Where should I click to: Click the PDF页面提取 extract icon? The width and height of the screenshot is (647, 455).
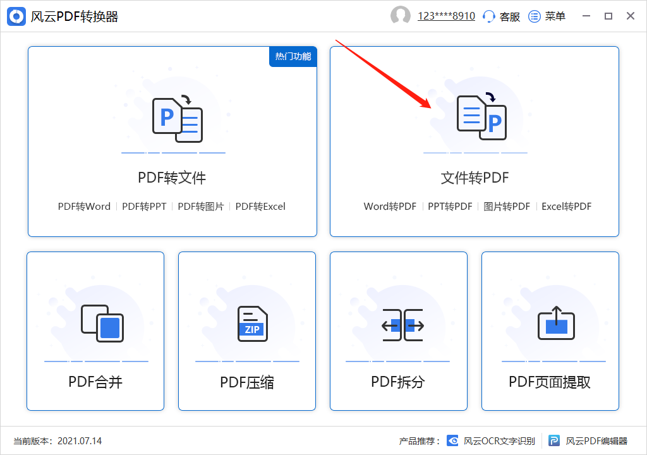coord(556,323)
